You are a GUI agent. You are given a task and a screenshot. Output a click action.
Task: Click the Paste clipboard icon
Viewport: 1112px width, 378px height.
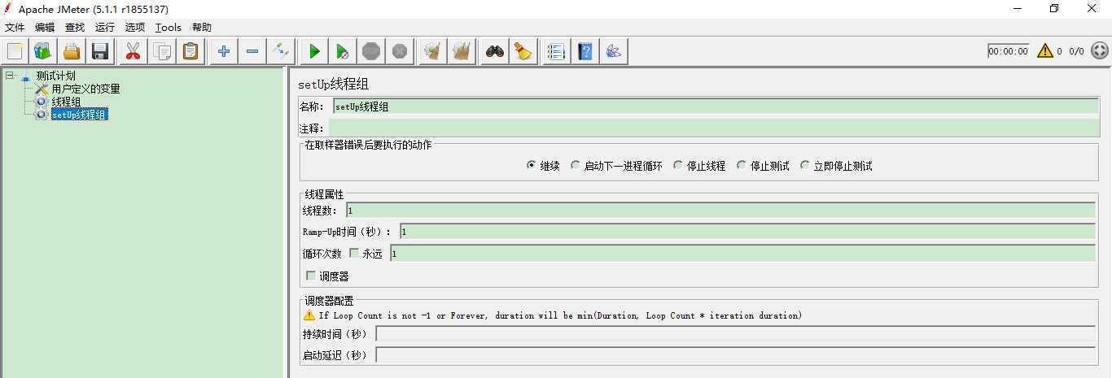(190, 51)
